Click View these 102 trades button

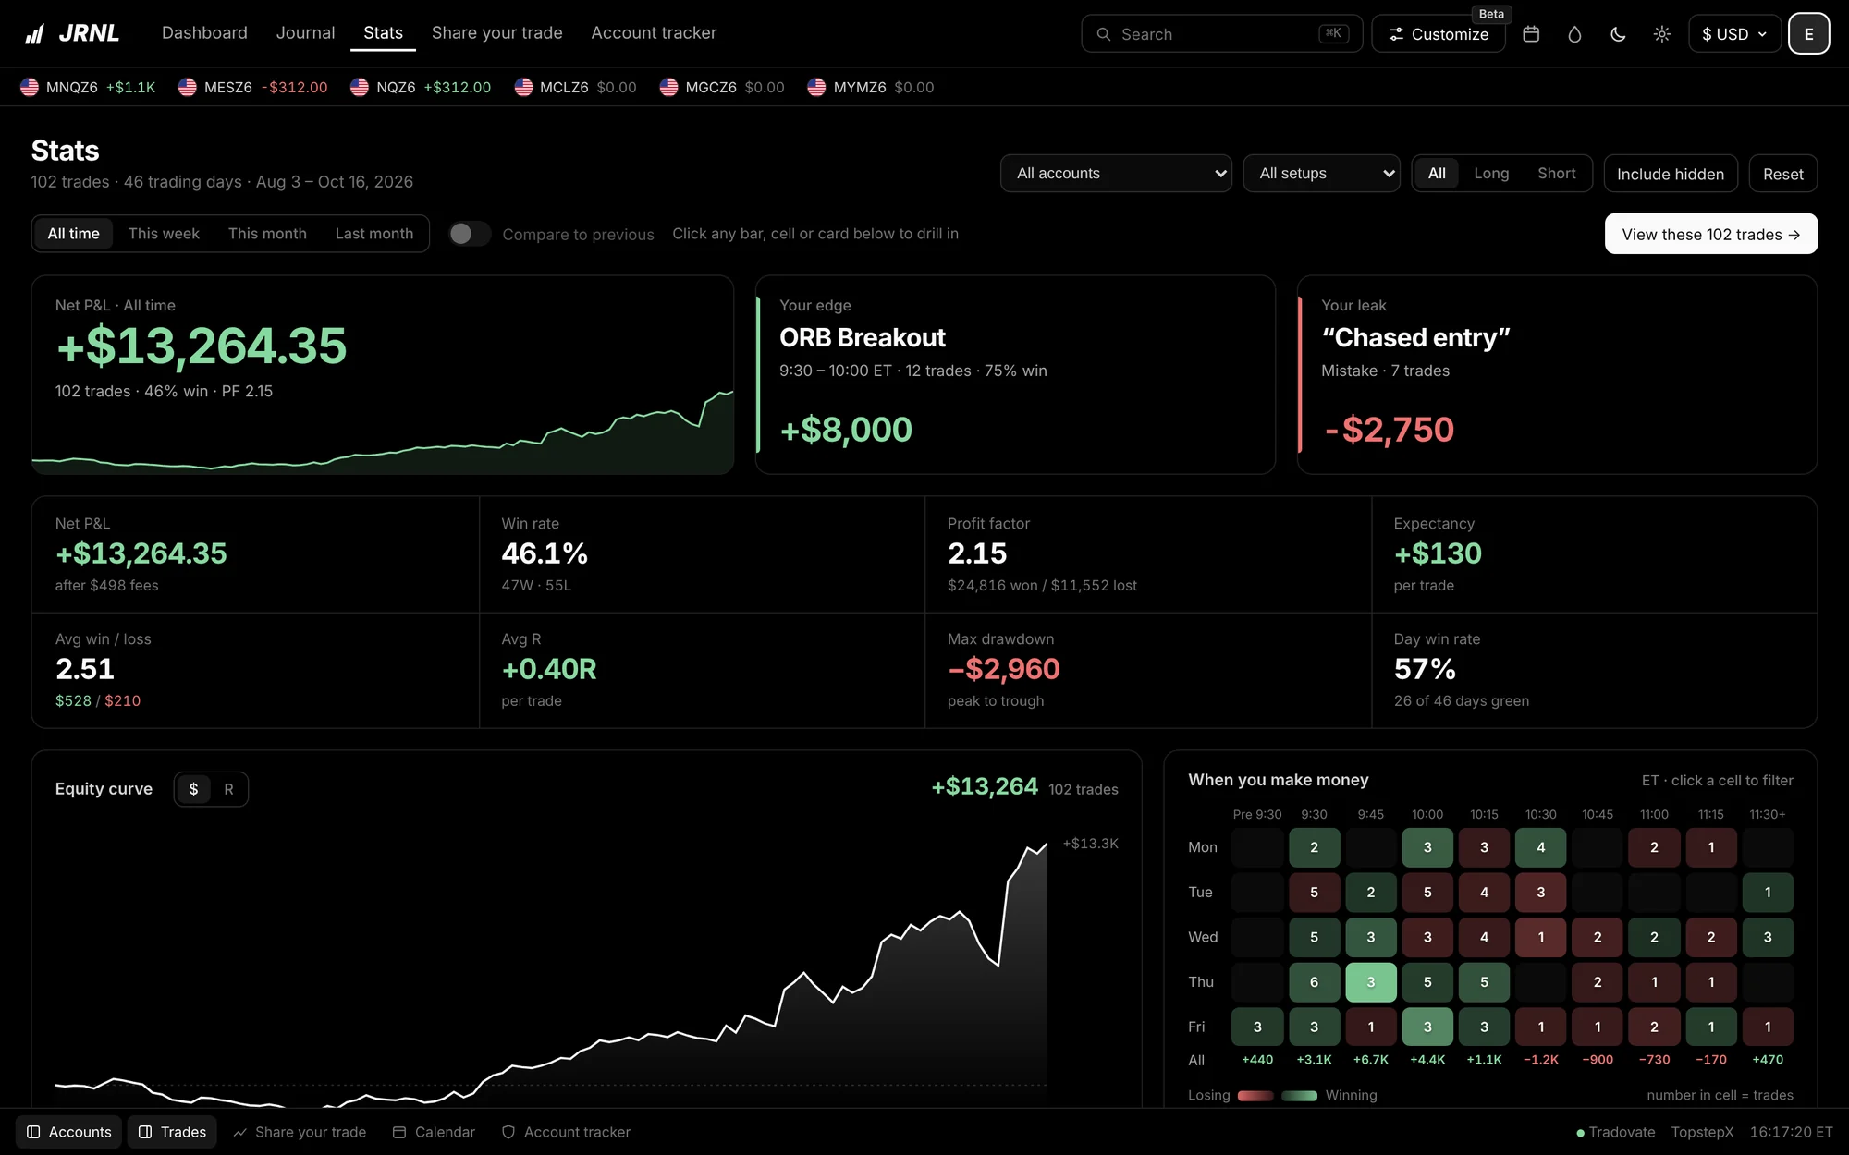(x=1711, y=234)
